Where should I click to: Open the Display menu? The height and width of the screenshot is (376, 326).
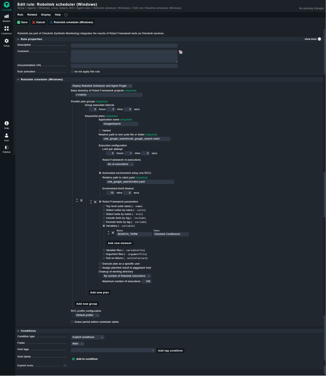coord(46,15)
